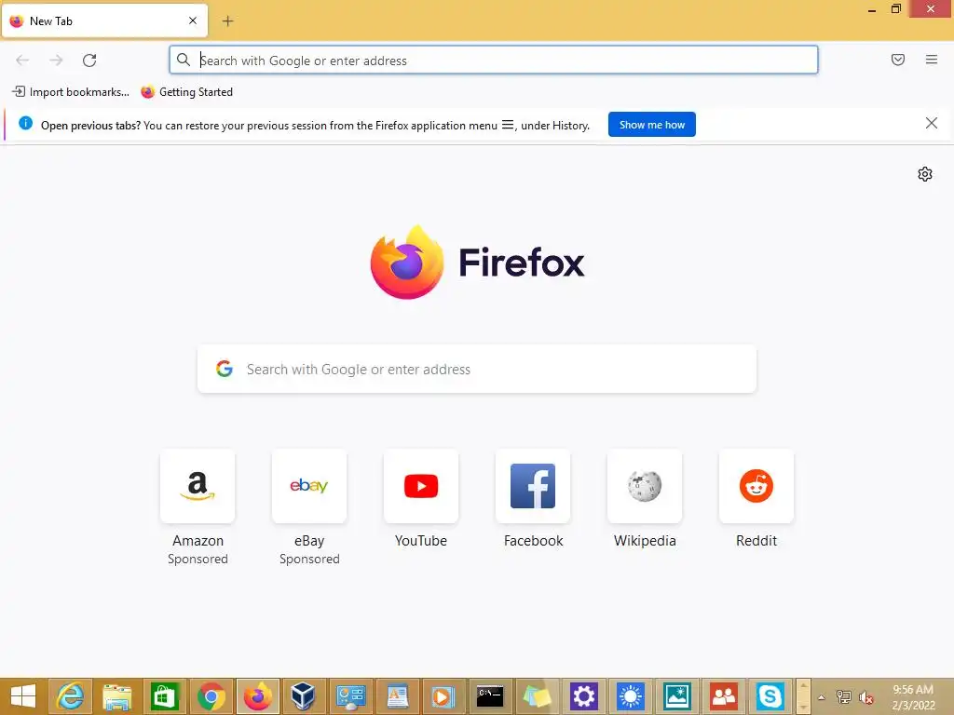This screenshot has height=715, width=954.
Task: Click the forward navigation arrow
Action: coord(56,61)
